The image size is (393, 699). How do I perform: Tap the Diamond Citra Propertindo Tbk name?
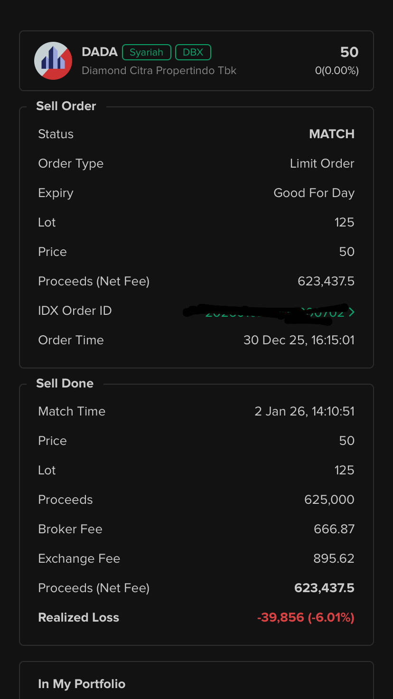click(x=159, y=71)
